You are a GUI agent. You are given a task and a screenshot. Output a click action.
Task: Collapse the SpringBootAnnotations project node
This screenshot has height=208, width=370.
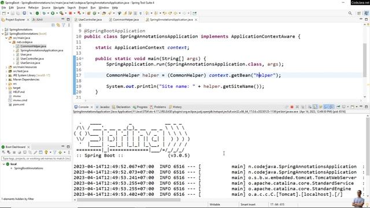pyautogui.click(x=3, y=34)
